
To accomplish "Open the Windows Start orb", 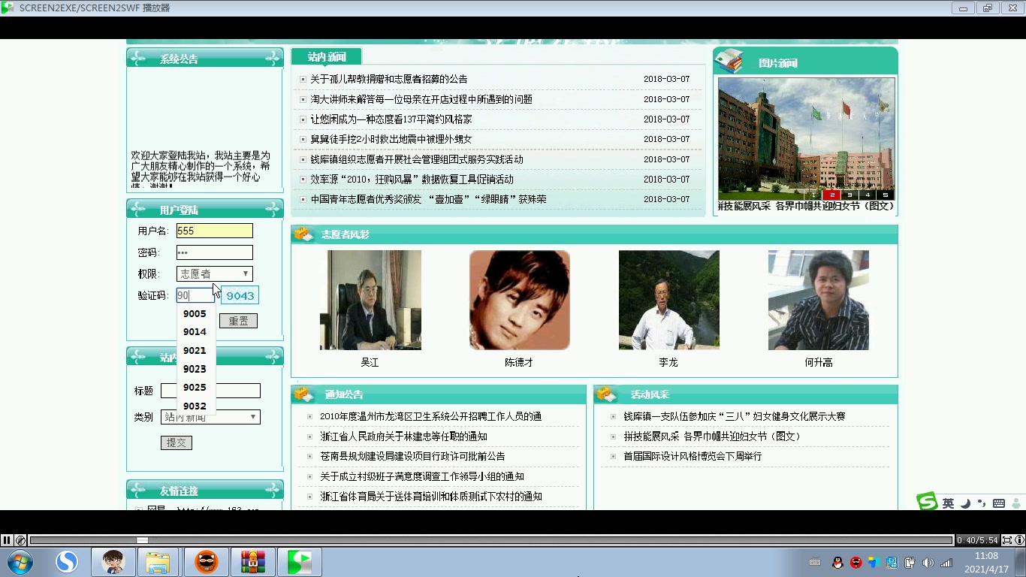I will [x=20, y=562].
